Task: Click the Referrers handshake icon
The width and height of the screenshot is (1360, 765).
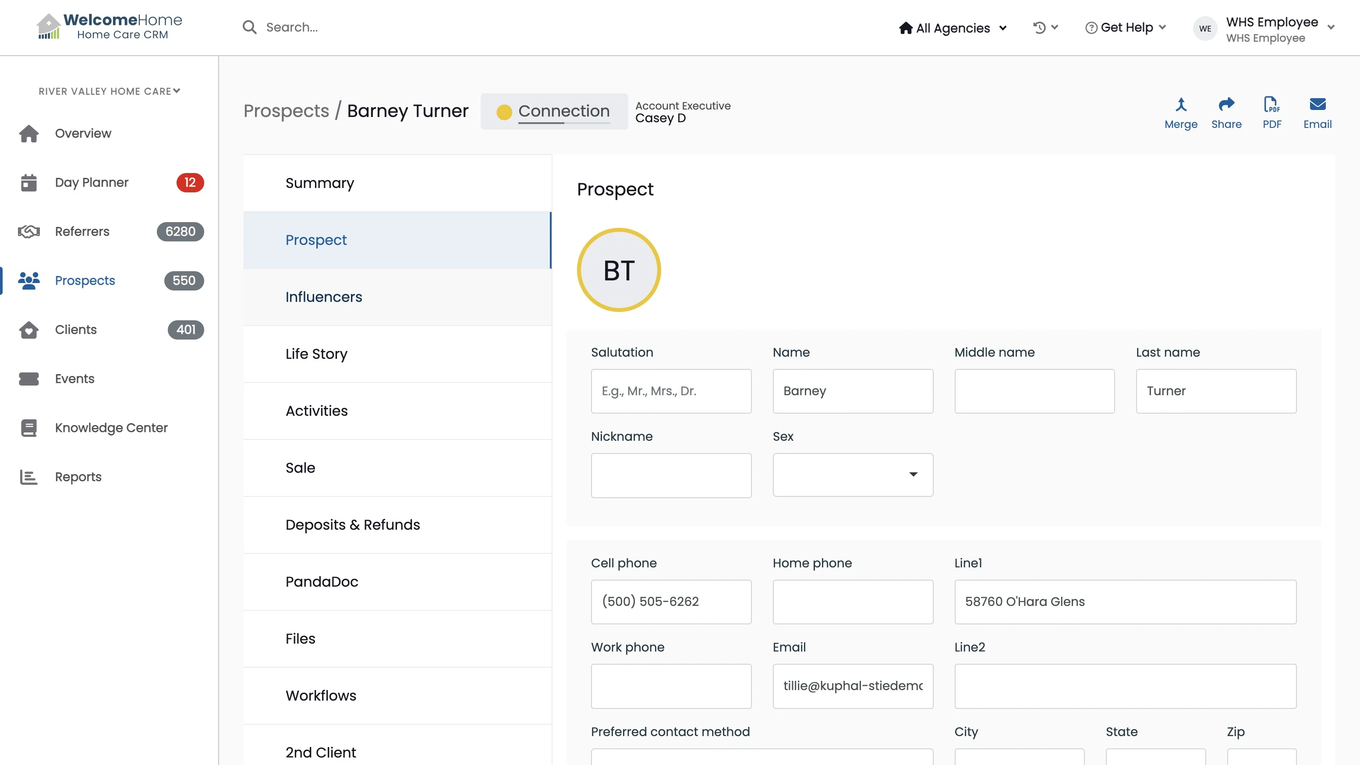Action: point(29,232)
